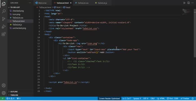The image size is (196, 101).
Task: Toggle Live Server Port 5500
Action: pyautogui.click(x=172, y=98)
